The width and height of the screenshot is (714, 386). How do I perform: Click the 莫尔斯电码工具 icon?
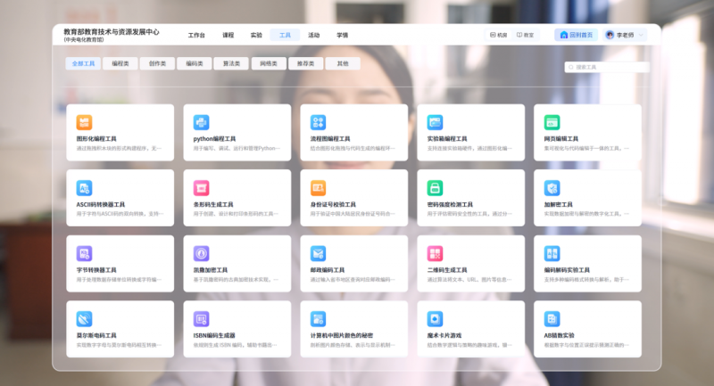coord(84,318)
